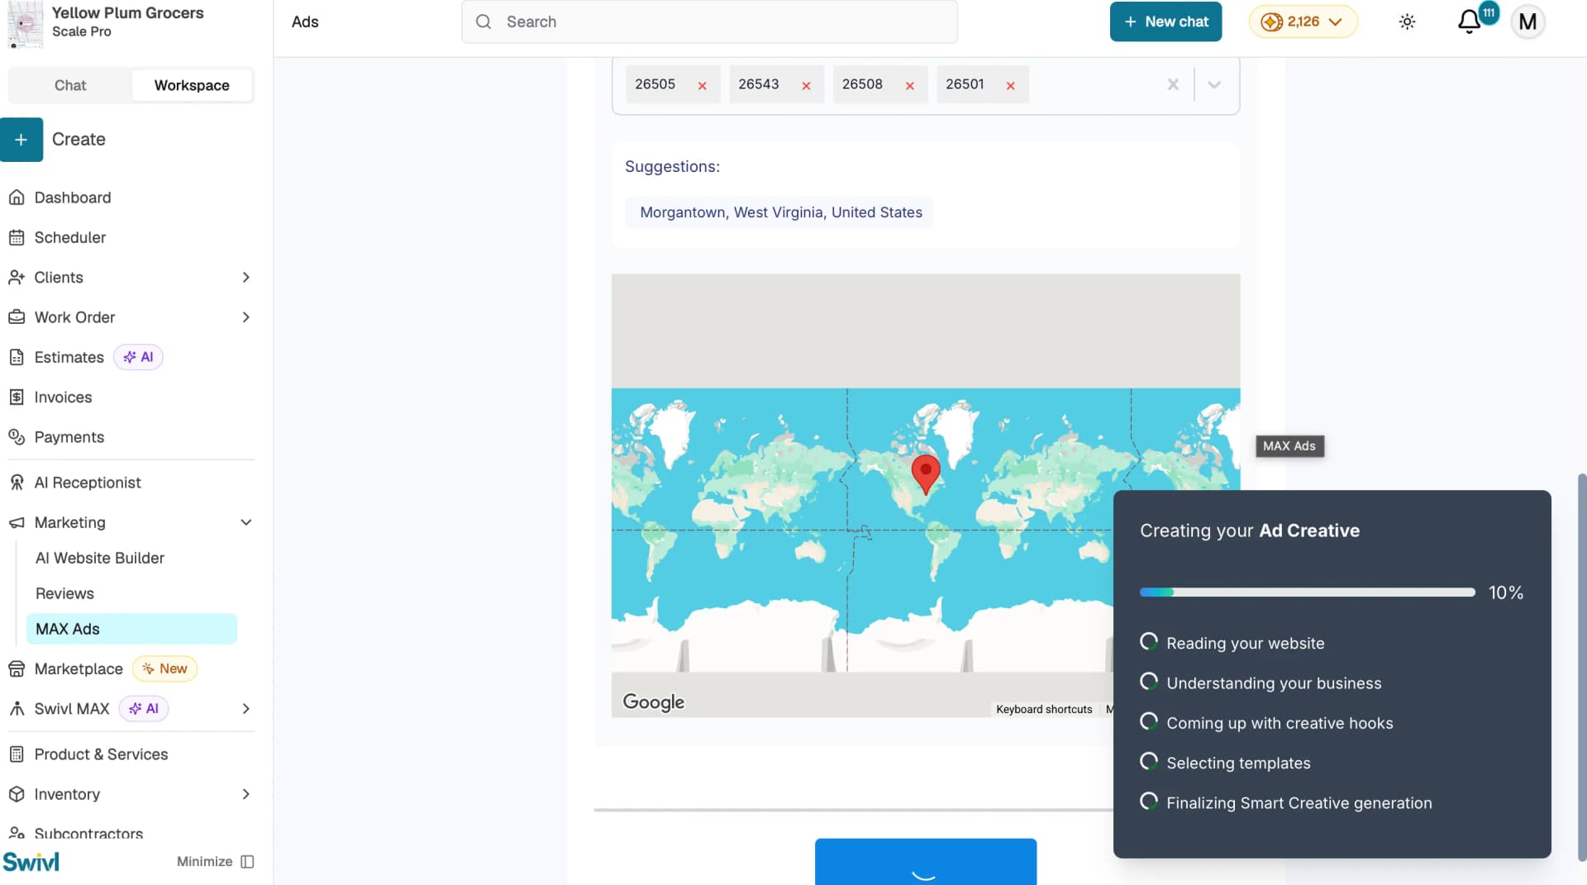Open the Dashboard home icon
1587x885 pixels.
(x=17, y=197)
